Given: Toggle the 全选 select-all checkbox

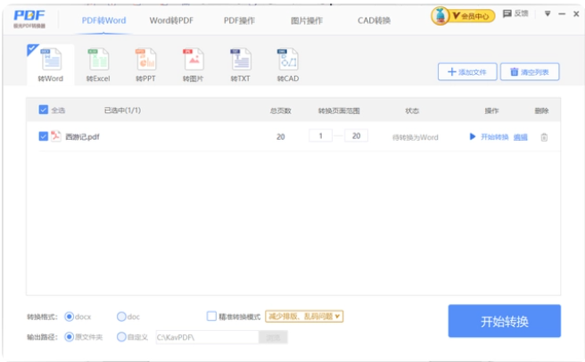Looking at the screenshot, I should (44, 111).
